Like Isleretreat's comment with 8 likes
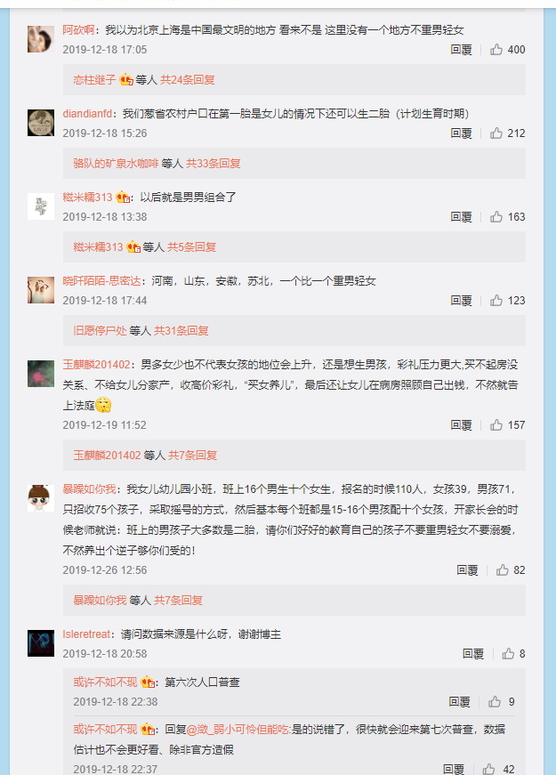Image resolution: width=556 pixels, height=775 pixels. pos(508,653)
